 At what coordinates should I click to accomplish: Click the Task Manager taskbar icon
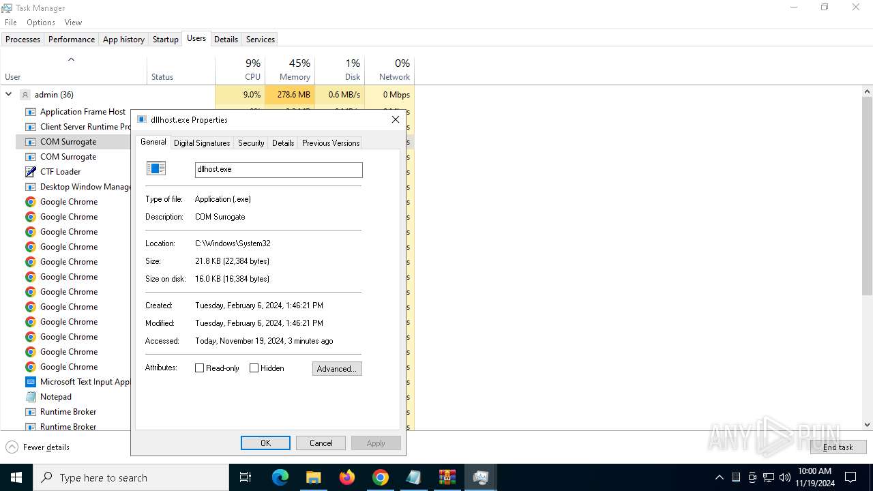tap(481, 477)
